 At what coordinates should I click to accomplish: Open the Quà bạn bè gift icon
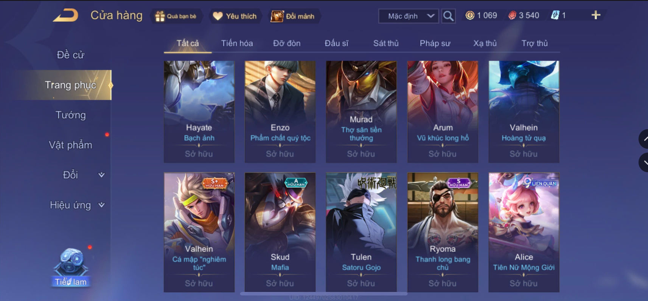tap(160, 16)
